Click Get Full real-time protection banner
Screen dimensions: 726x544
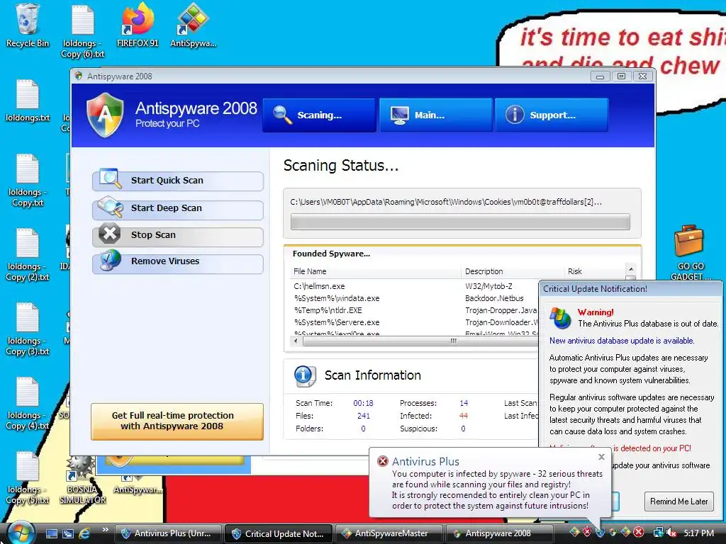pyautogui.click(x=177, y=421)
